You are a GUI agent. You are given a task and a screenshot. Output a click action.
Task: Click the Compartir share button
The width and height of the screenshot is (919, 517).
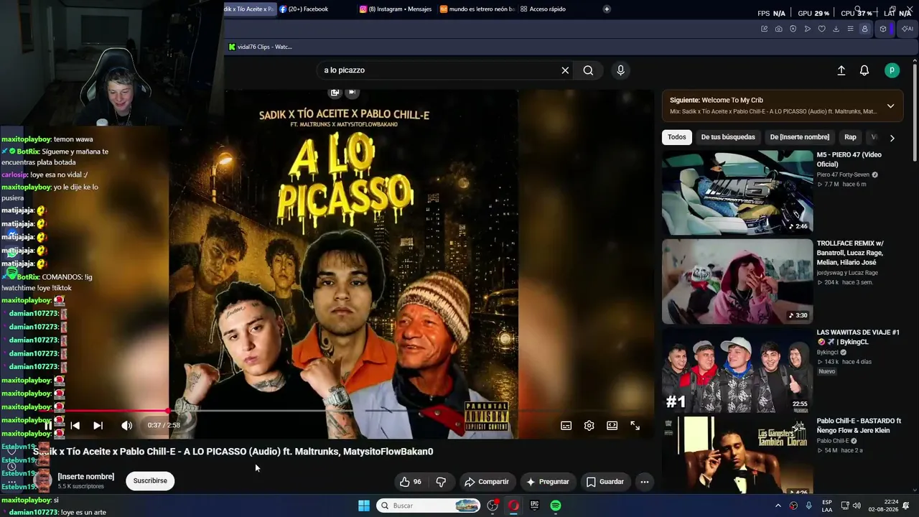tap(486, 482)
